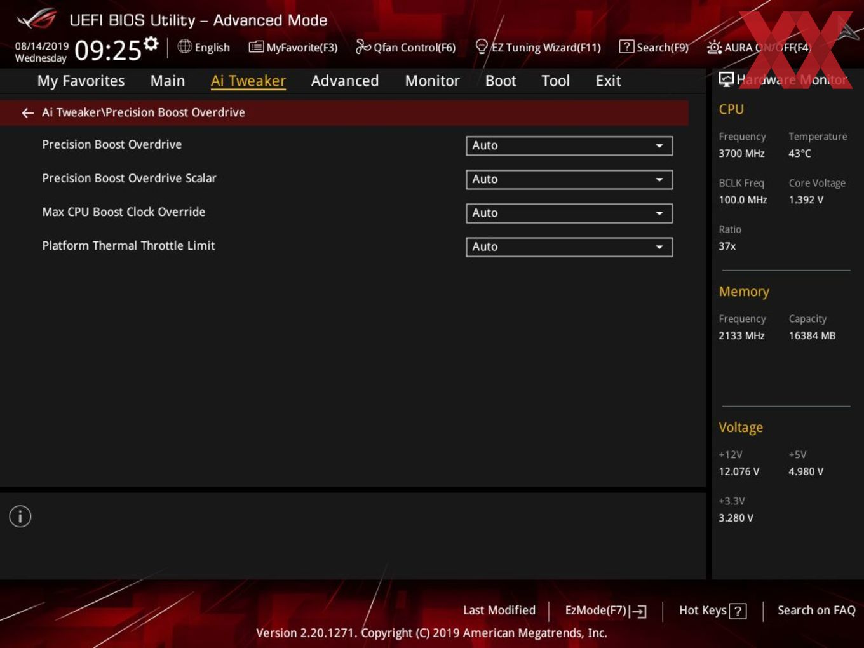Open the Tool tab

click(555, 81)
